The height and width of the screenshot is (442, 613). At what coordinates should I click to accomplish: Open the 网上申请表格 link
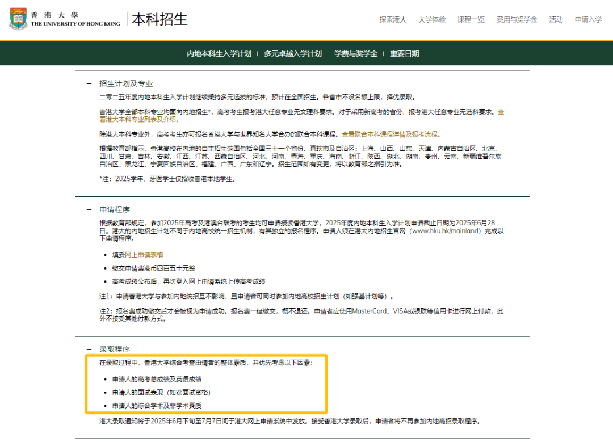144,255
